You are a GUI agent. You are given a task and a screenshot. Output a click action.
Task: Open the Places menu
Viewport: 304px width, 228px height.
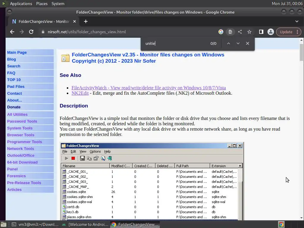click(x=42, y=4)
